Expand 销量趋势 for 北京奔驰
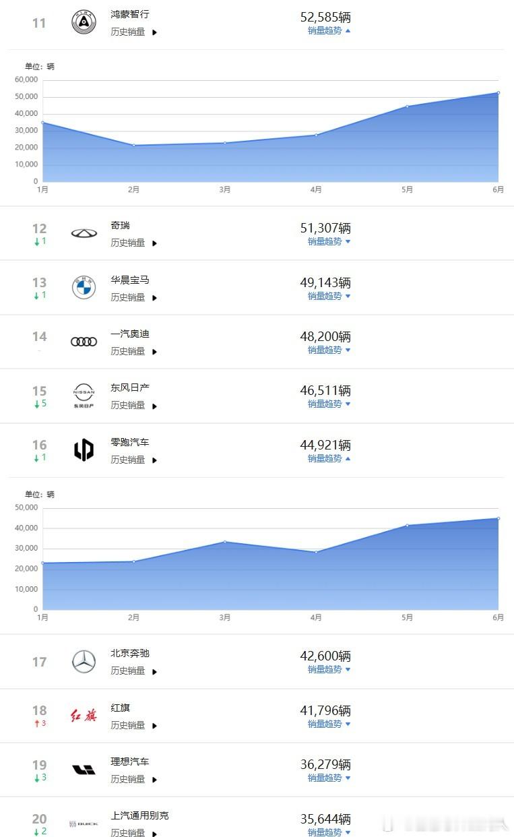 pos(329,669)
